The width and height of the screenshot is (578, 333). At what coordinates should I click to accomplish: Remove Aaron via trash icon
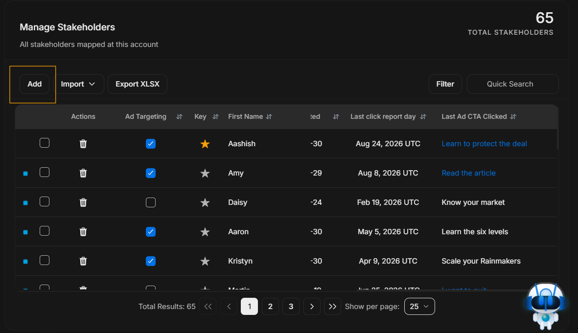[83, 232]
